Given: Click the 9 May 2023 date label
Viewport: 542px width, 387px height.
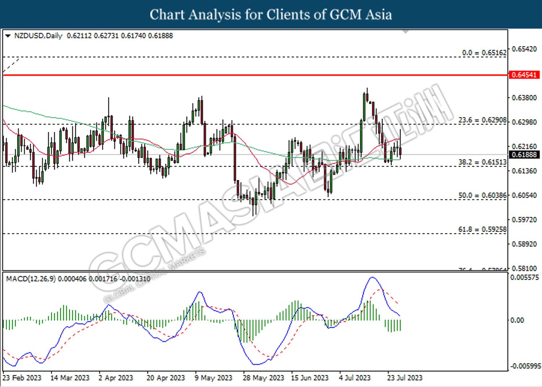Looking at the screenshot, I should pos(213,378).
